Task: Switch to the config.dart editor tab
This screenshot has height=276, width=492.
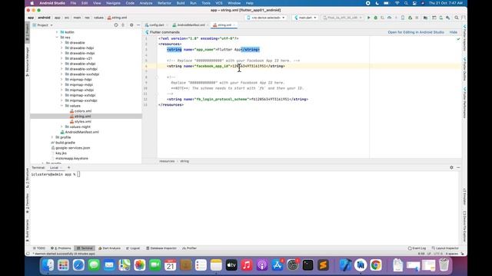Action: coord(156,25)
